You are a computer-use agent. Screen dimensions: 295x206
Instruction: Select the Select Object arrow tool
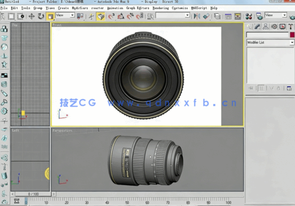[3, 16]
